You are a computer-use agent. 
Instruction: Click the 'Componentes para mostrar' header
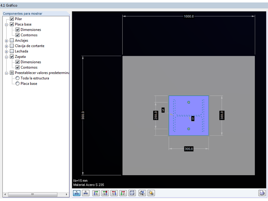[23, 13]
